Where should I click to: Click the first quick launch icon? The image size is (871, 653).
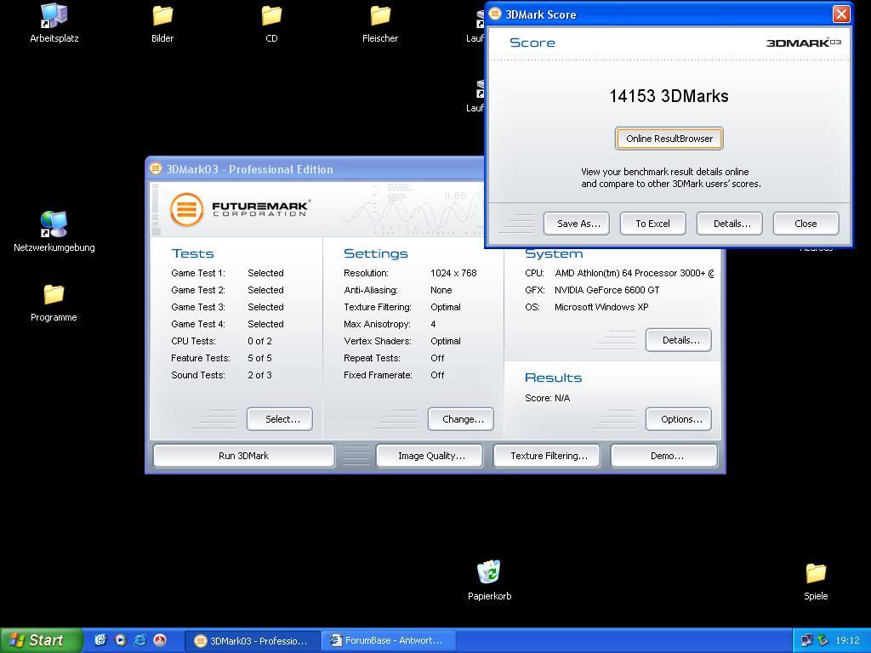pyautogui.click(x=100, y=640)
